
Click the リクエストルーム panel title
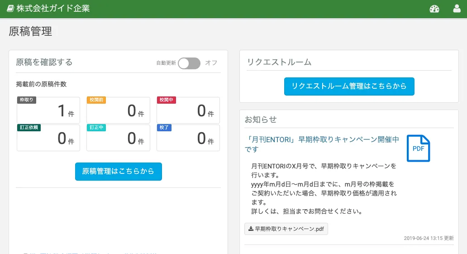pyautogui.click(x=279, y=62)
